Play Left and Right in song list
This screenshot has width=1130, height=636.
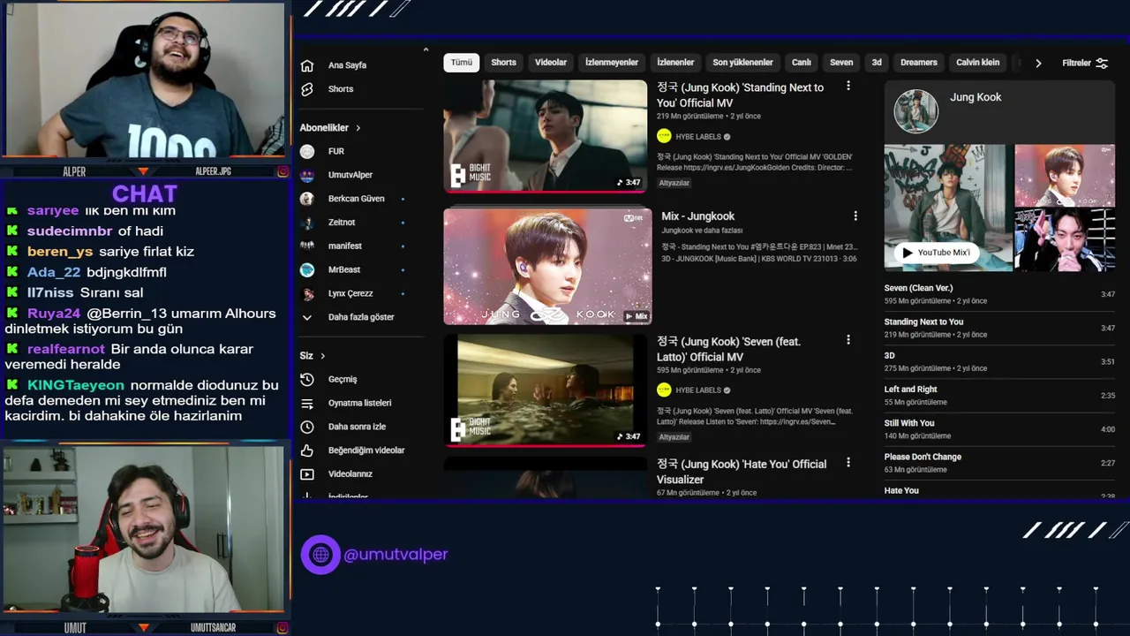(x=999, y=395)
